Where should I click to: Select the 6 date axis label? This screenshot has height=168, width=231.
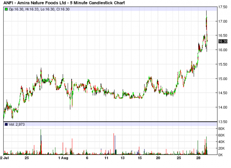[x=87, y=158]
